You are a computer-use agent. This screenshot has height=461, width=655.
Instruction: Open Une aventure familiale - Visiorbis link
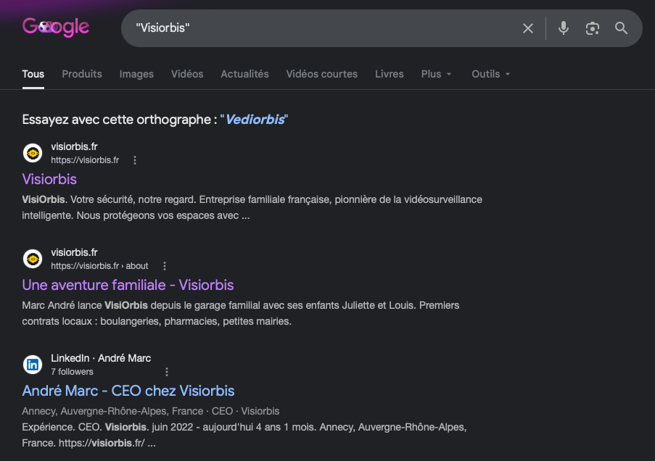128,285
